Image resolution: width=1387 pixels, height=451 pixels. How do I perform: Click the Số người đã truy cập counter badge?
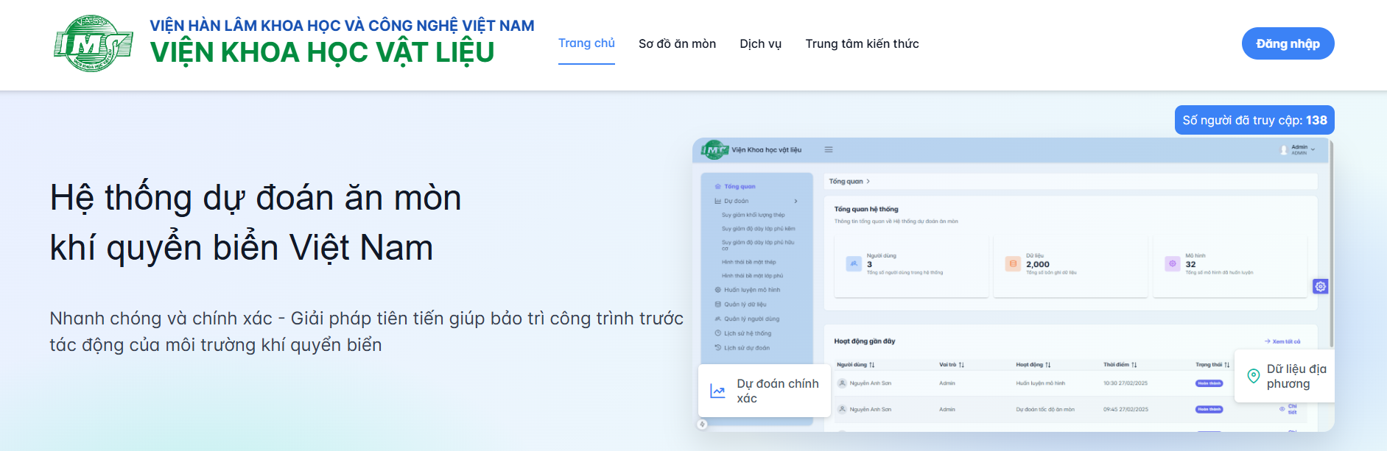(1254, 120)
